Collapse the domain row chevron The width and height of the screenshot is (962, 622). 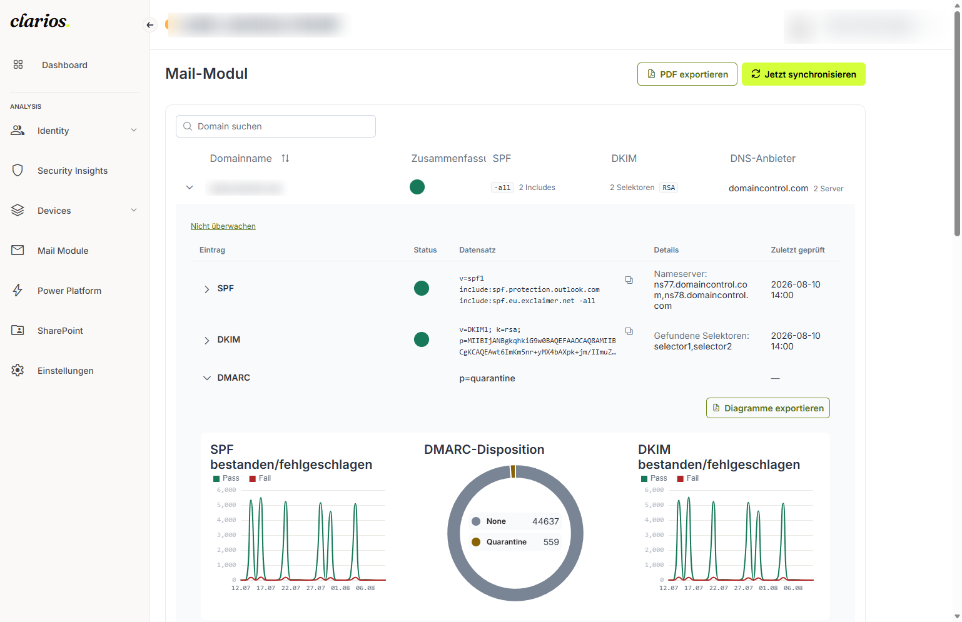(x=190, y=188)
